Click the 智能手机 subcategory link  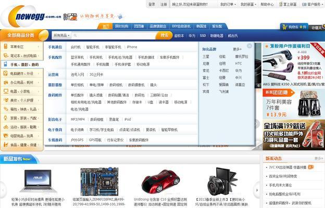coord(93,47)
